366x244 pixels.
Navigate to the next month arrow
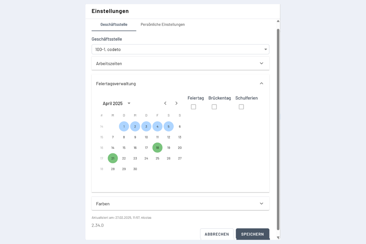coord(176,103)
